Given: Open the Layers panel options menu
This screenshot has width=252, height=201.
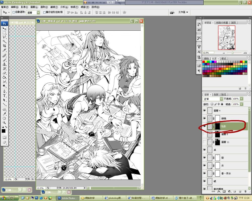Looking at the screenshot, I should [249, 95].
